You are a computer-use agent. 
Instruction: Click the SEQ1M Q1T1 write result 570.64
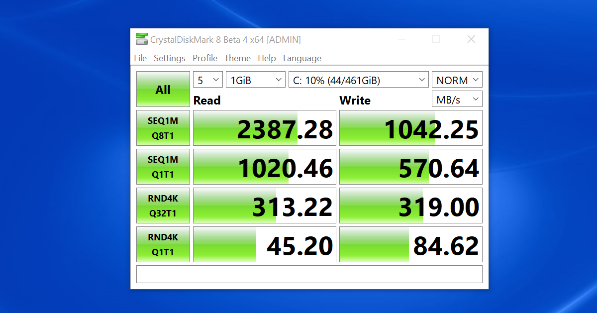411,167
